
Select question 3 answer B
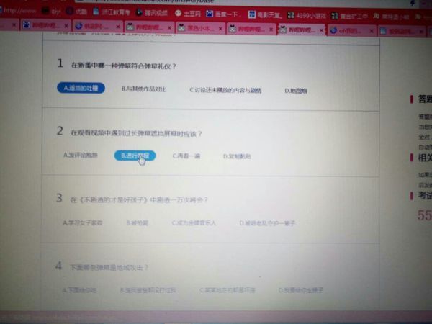point(138,223)
